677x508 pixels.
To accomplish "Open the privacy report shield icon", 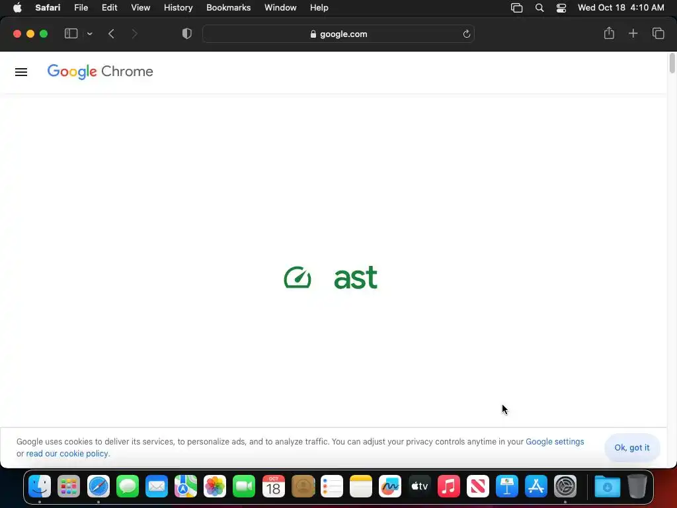I will pyautogui.click(x=187, y=34).
